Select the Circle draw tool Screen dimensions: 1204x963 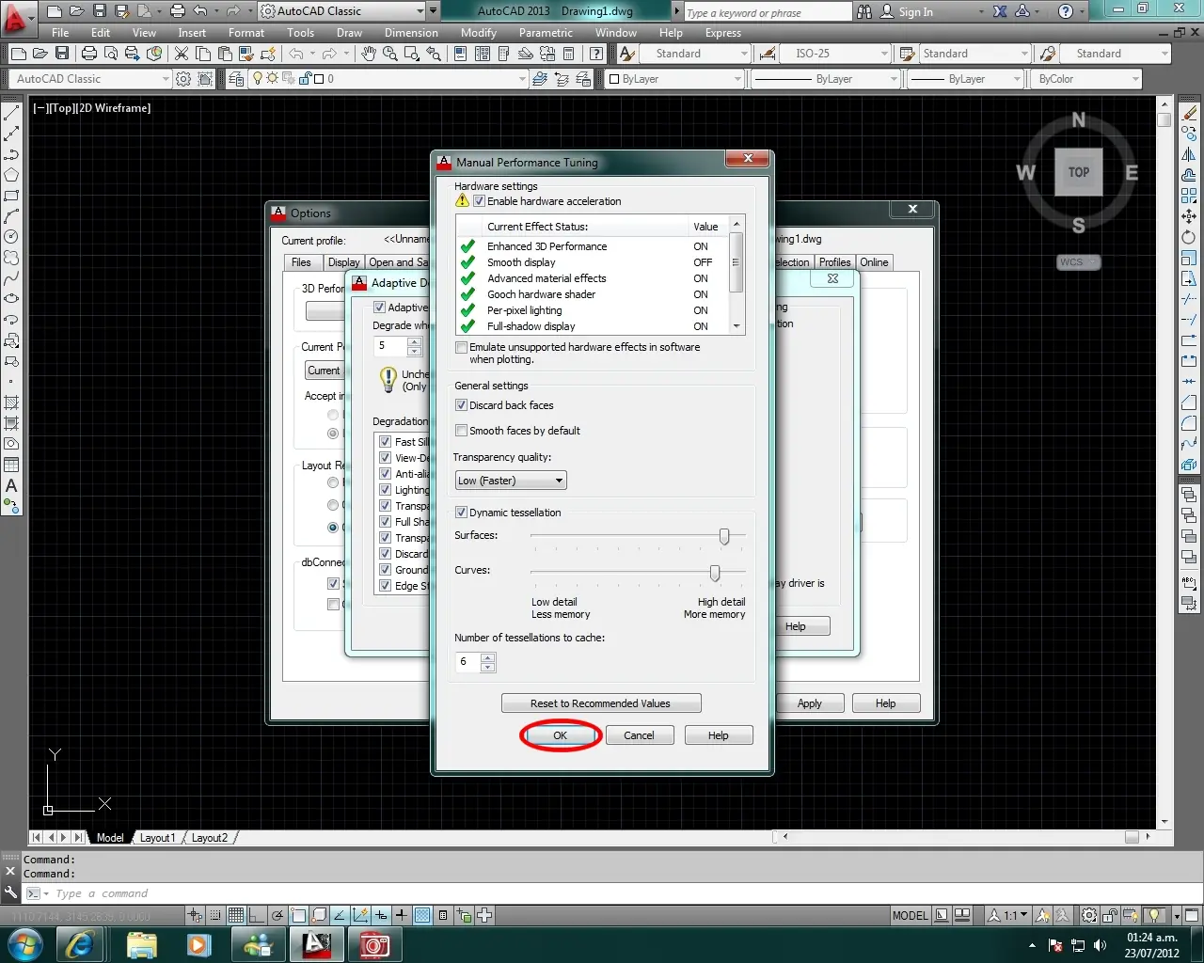pos(11,237)
